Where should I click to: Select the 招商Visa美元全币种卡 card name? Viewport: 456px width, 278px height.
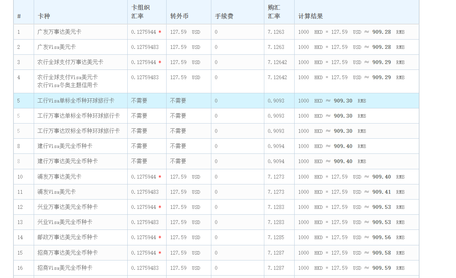[65, 268]
